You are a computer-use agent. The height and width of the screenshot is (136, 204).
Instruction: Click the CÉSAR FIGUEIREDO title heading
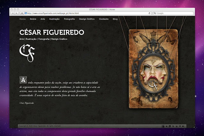point(52,32)
